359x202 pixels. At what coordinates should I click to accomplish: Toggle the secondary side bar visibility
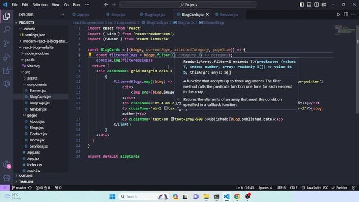pyautogui.click(x=316, y=4)
